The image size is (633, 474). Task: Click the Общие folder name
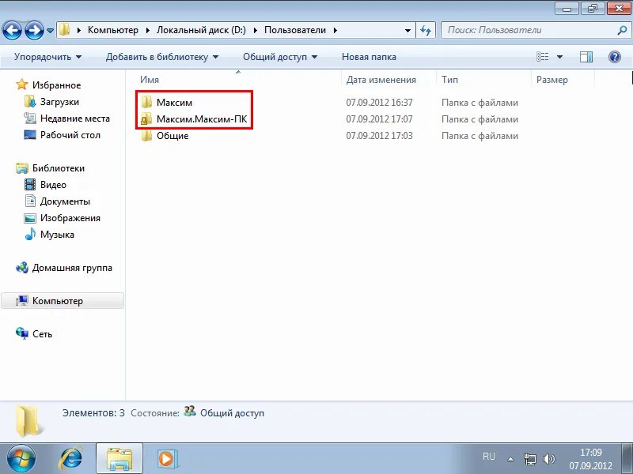[x=172, y=136]
